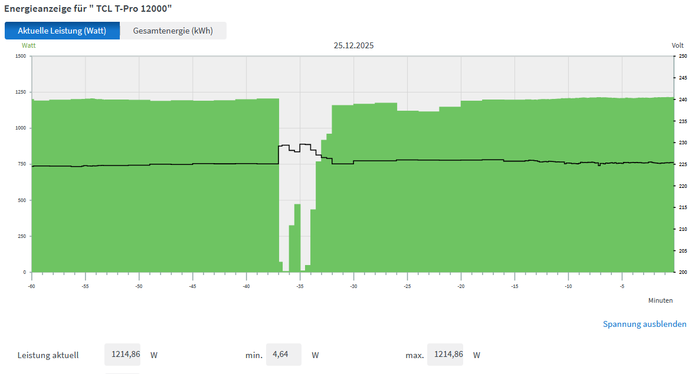
Task: Click the date label 25.12.2025
Action: pyautogui.click(x=353, y=45)
